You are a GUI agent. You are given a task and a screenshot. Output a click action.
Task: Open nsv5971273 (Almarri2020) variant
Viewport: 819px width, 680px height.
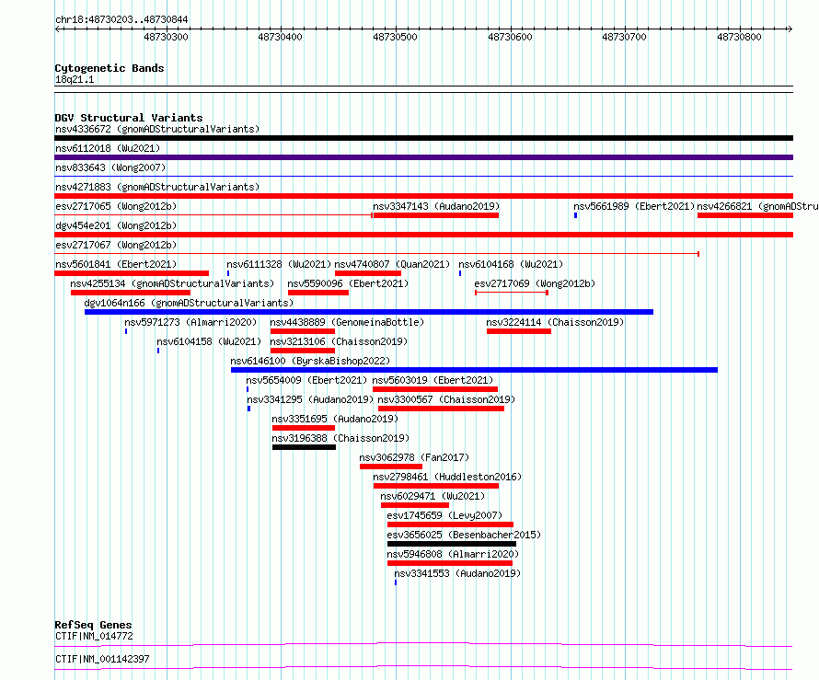[x=190, y=322]
